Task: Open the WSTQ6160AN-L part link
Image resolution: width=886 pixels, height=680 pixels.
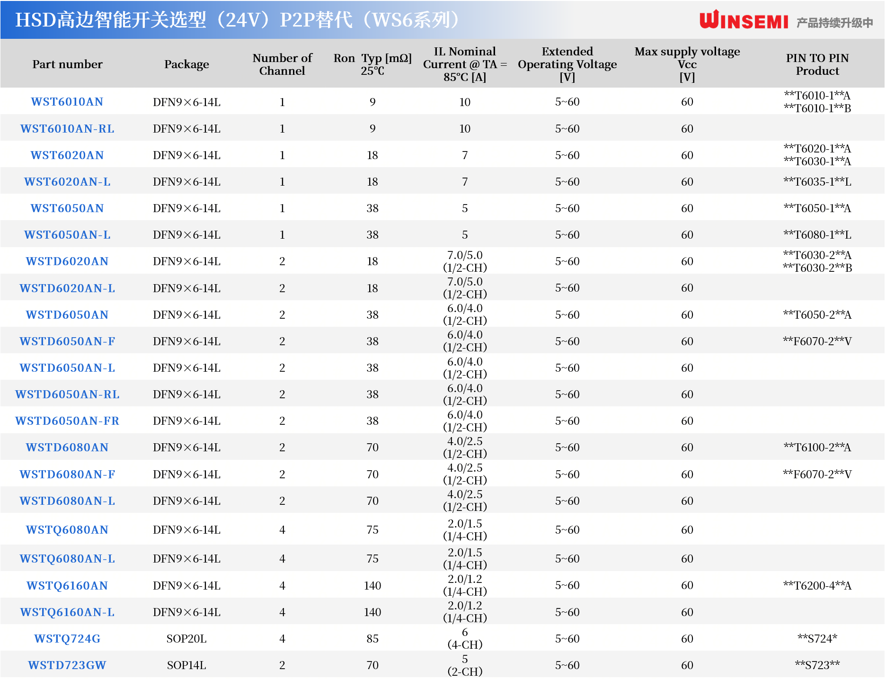Action: pos(67,612)
